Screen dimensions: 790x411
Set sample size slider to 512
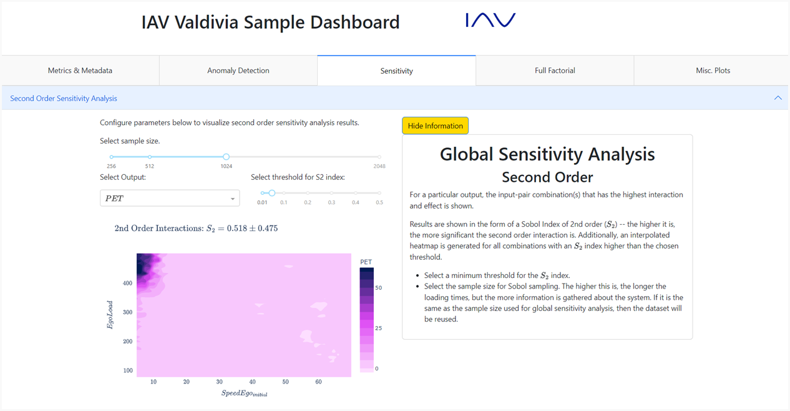[150, 157]
